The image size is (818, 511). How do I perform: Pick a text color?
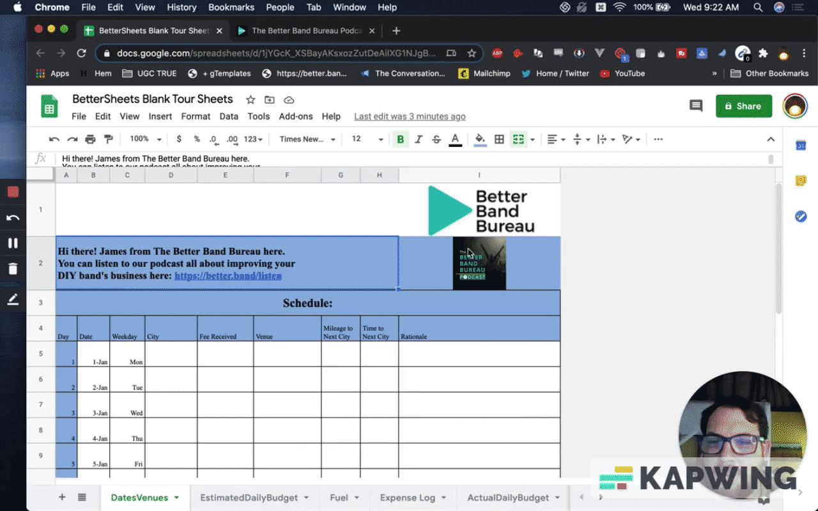click(455, 139)
